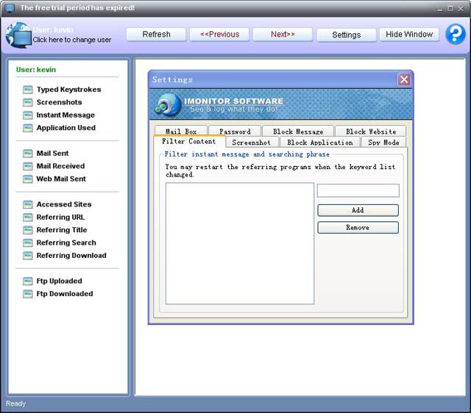Open Referring Search log
Screen dimensions: 471x413
point(66,243)
